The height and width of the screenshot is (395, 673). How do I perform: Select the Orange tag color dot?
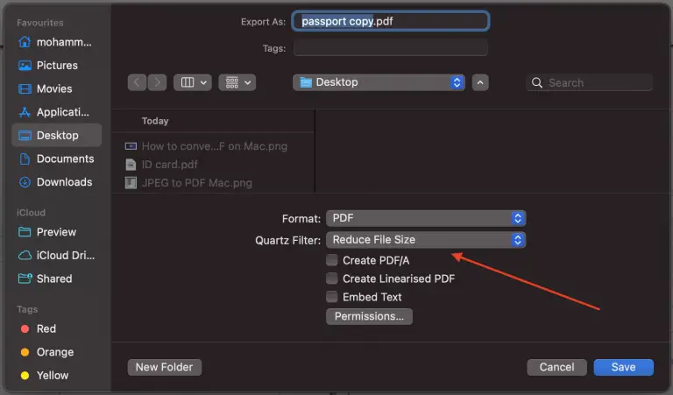pyautogui.click(x=25, y=352)
